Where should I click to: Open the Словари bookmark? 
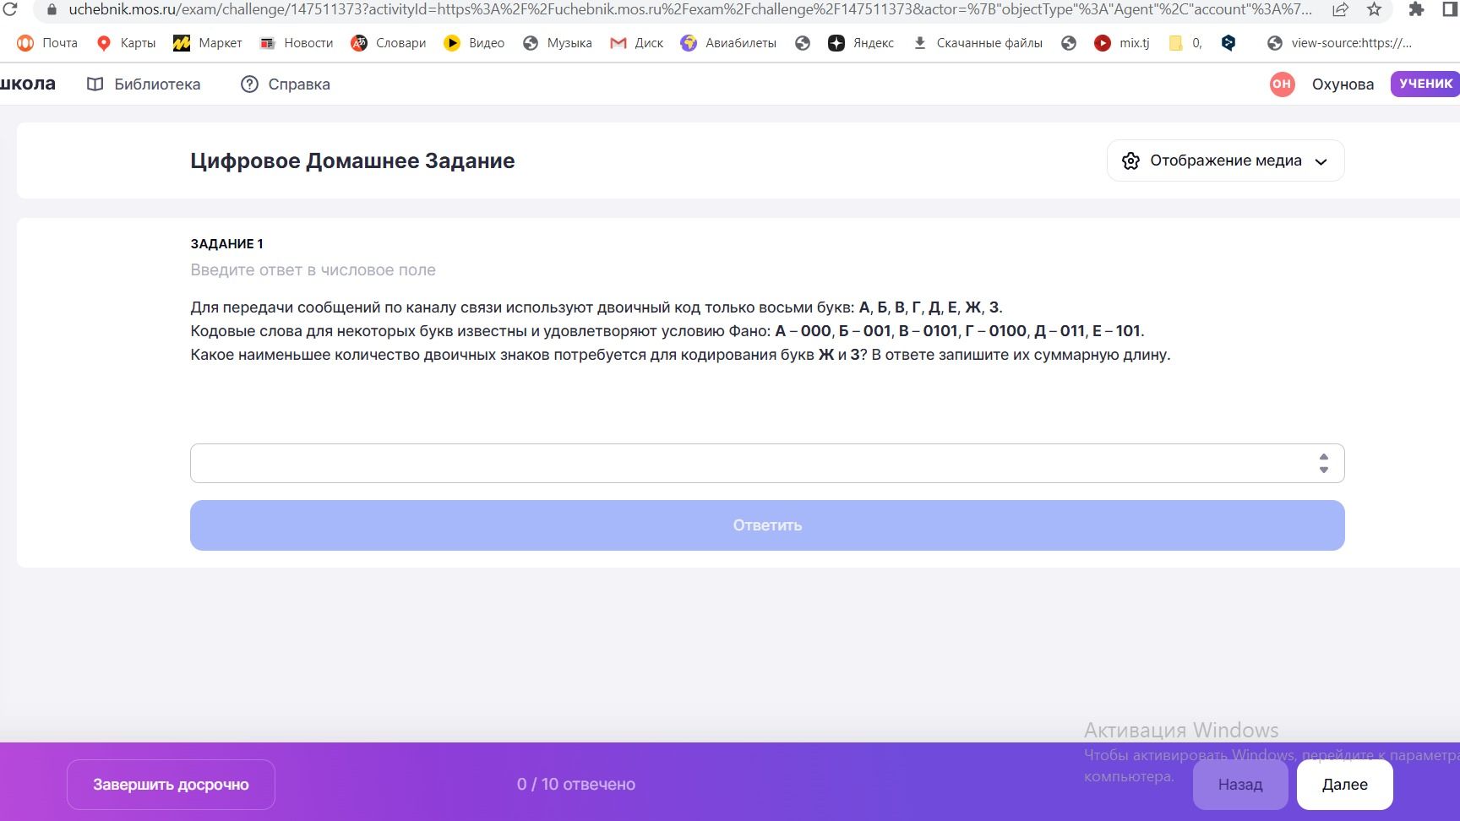[389, 43]
